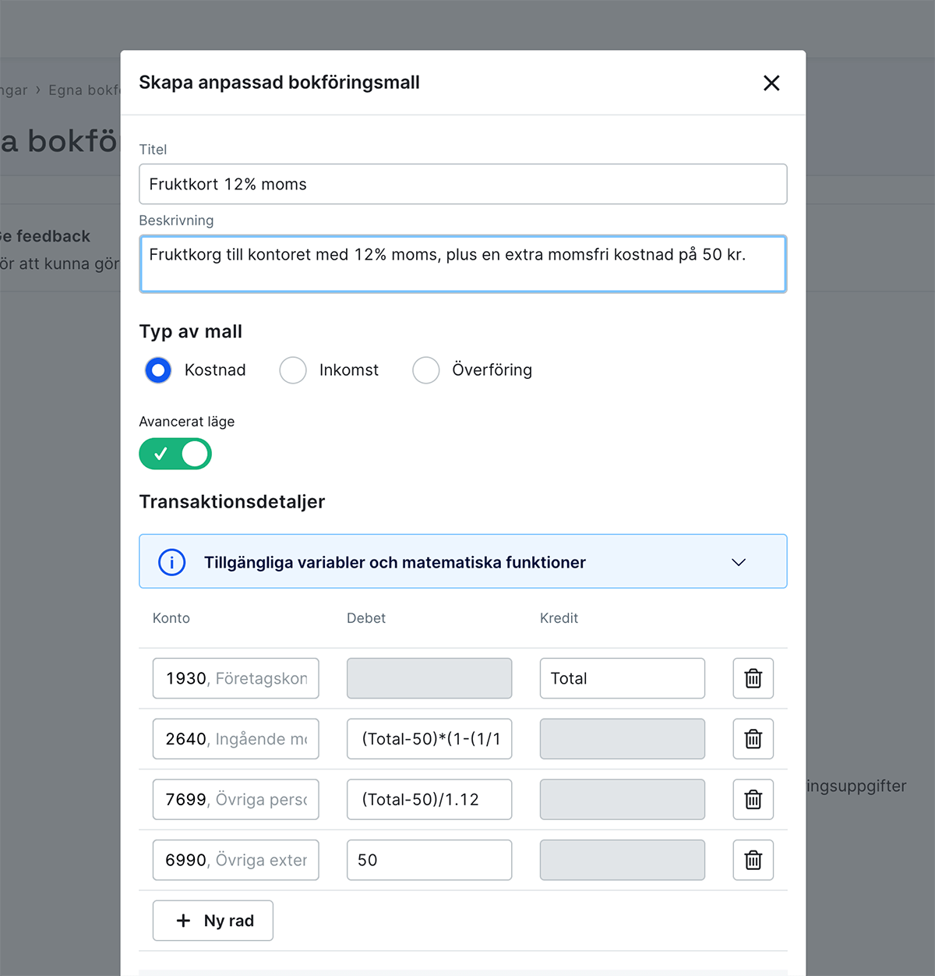Image resolution: width=935 pixels, height=976 pixels.
Task: Select Överföring template type
Action: coord(426,370)
